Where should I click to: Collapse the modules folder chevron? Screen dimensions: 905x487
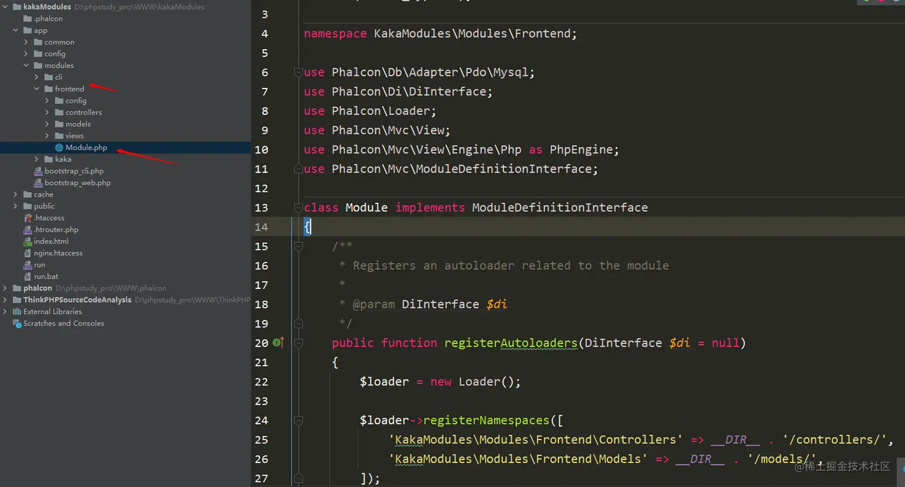(26, 65)
